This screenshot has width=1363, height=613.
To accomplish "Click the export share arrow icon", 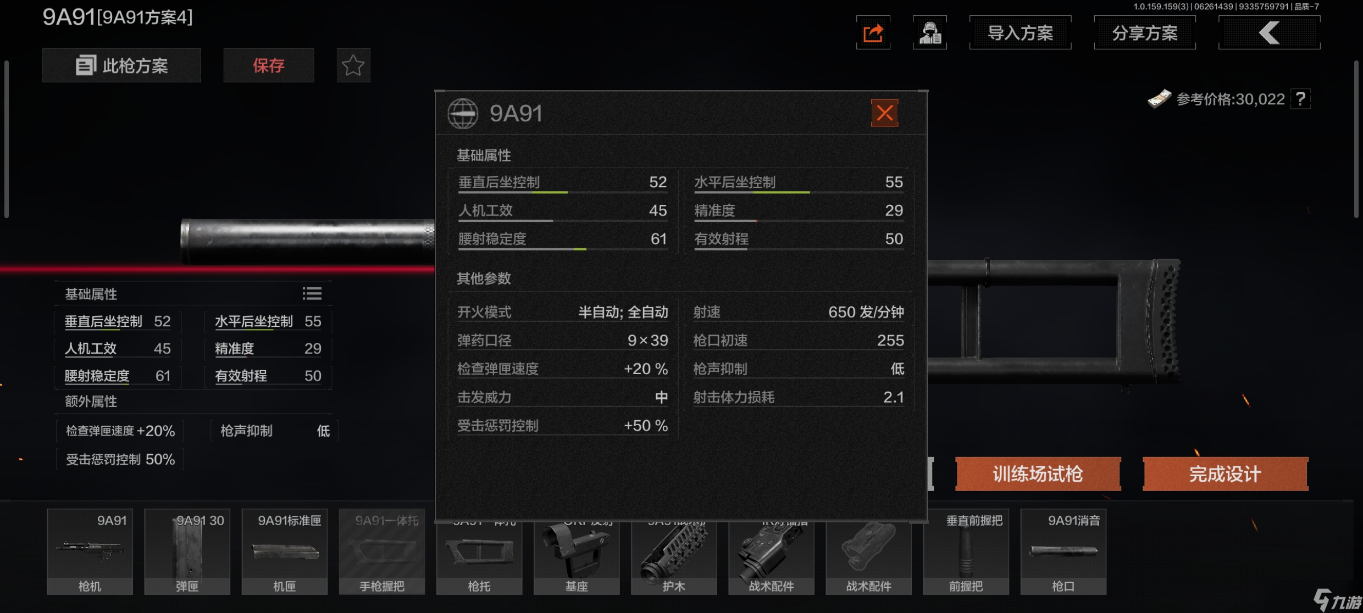I will (x=873, y=33).
